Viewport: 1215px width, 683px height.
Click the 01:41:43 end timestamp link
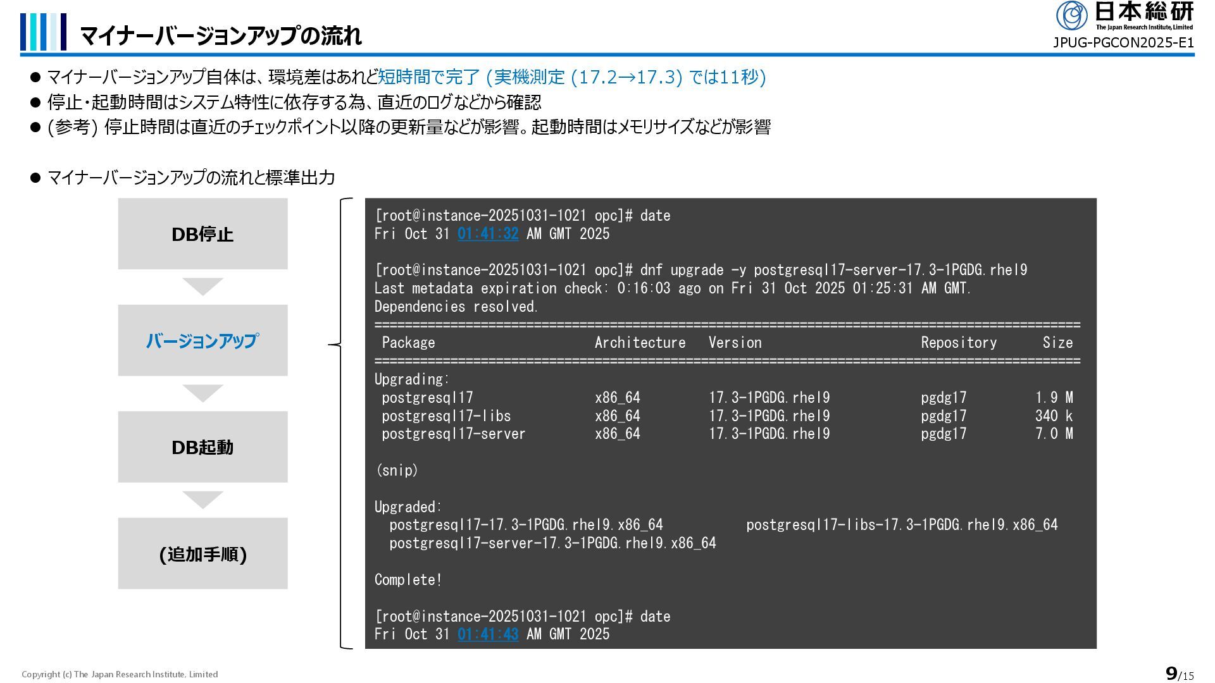tap(488, 634)
